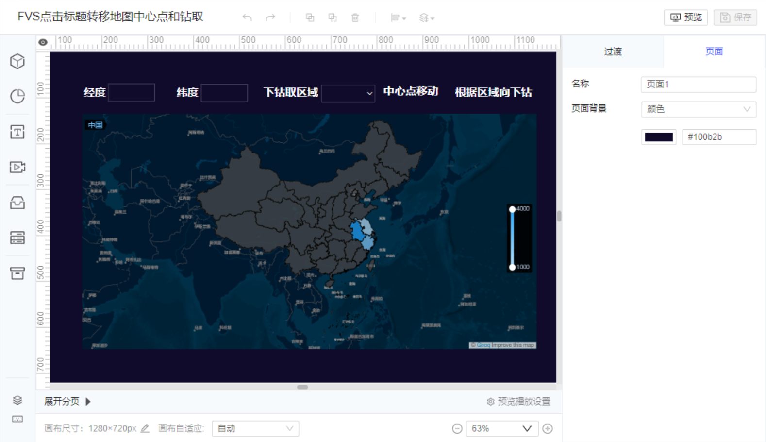766x442 pixels.
Task: Click the canvas horizontal scrollbar thumb
Action: (x=302, y=387)
